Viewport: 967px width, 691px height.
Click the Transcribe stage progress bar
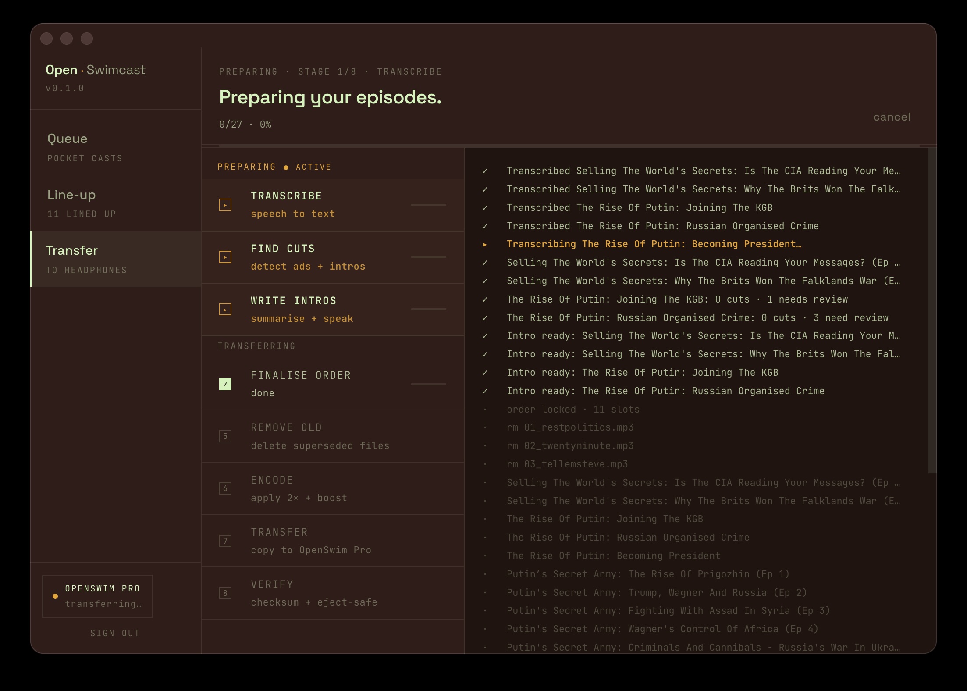429,205
